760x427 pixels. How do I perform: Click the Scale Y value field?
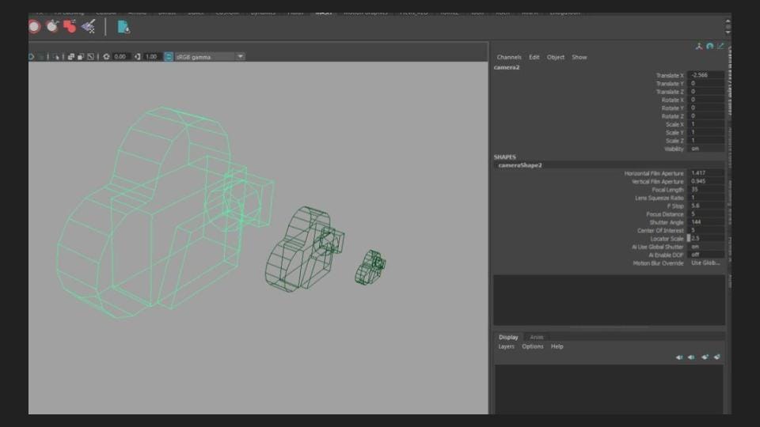point(705,133)
